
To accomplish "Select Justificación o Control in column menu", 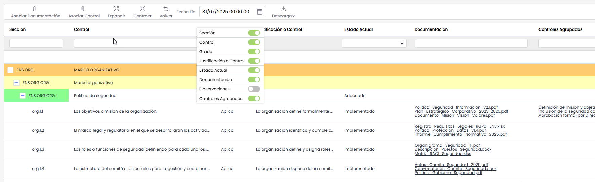I will click(222, 61).
